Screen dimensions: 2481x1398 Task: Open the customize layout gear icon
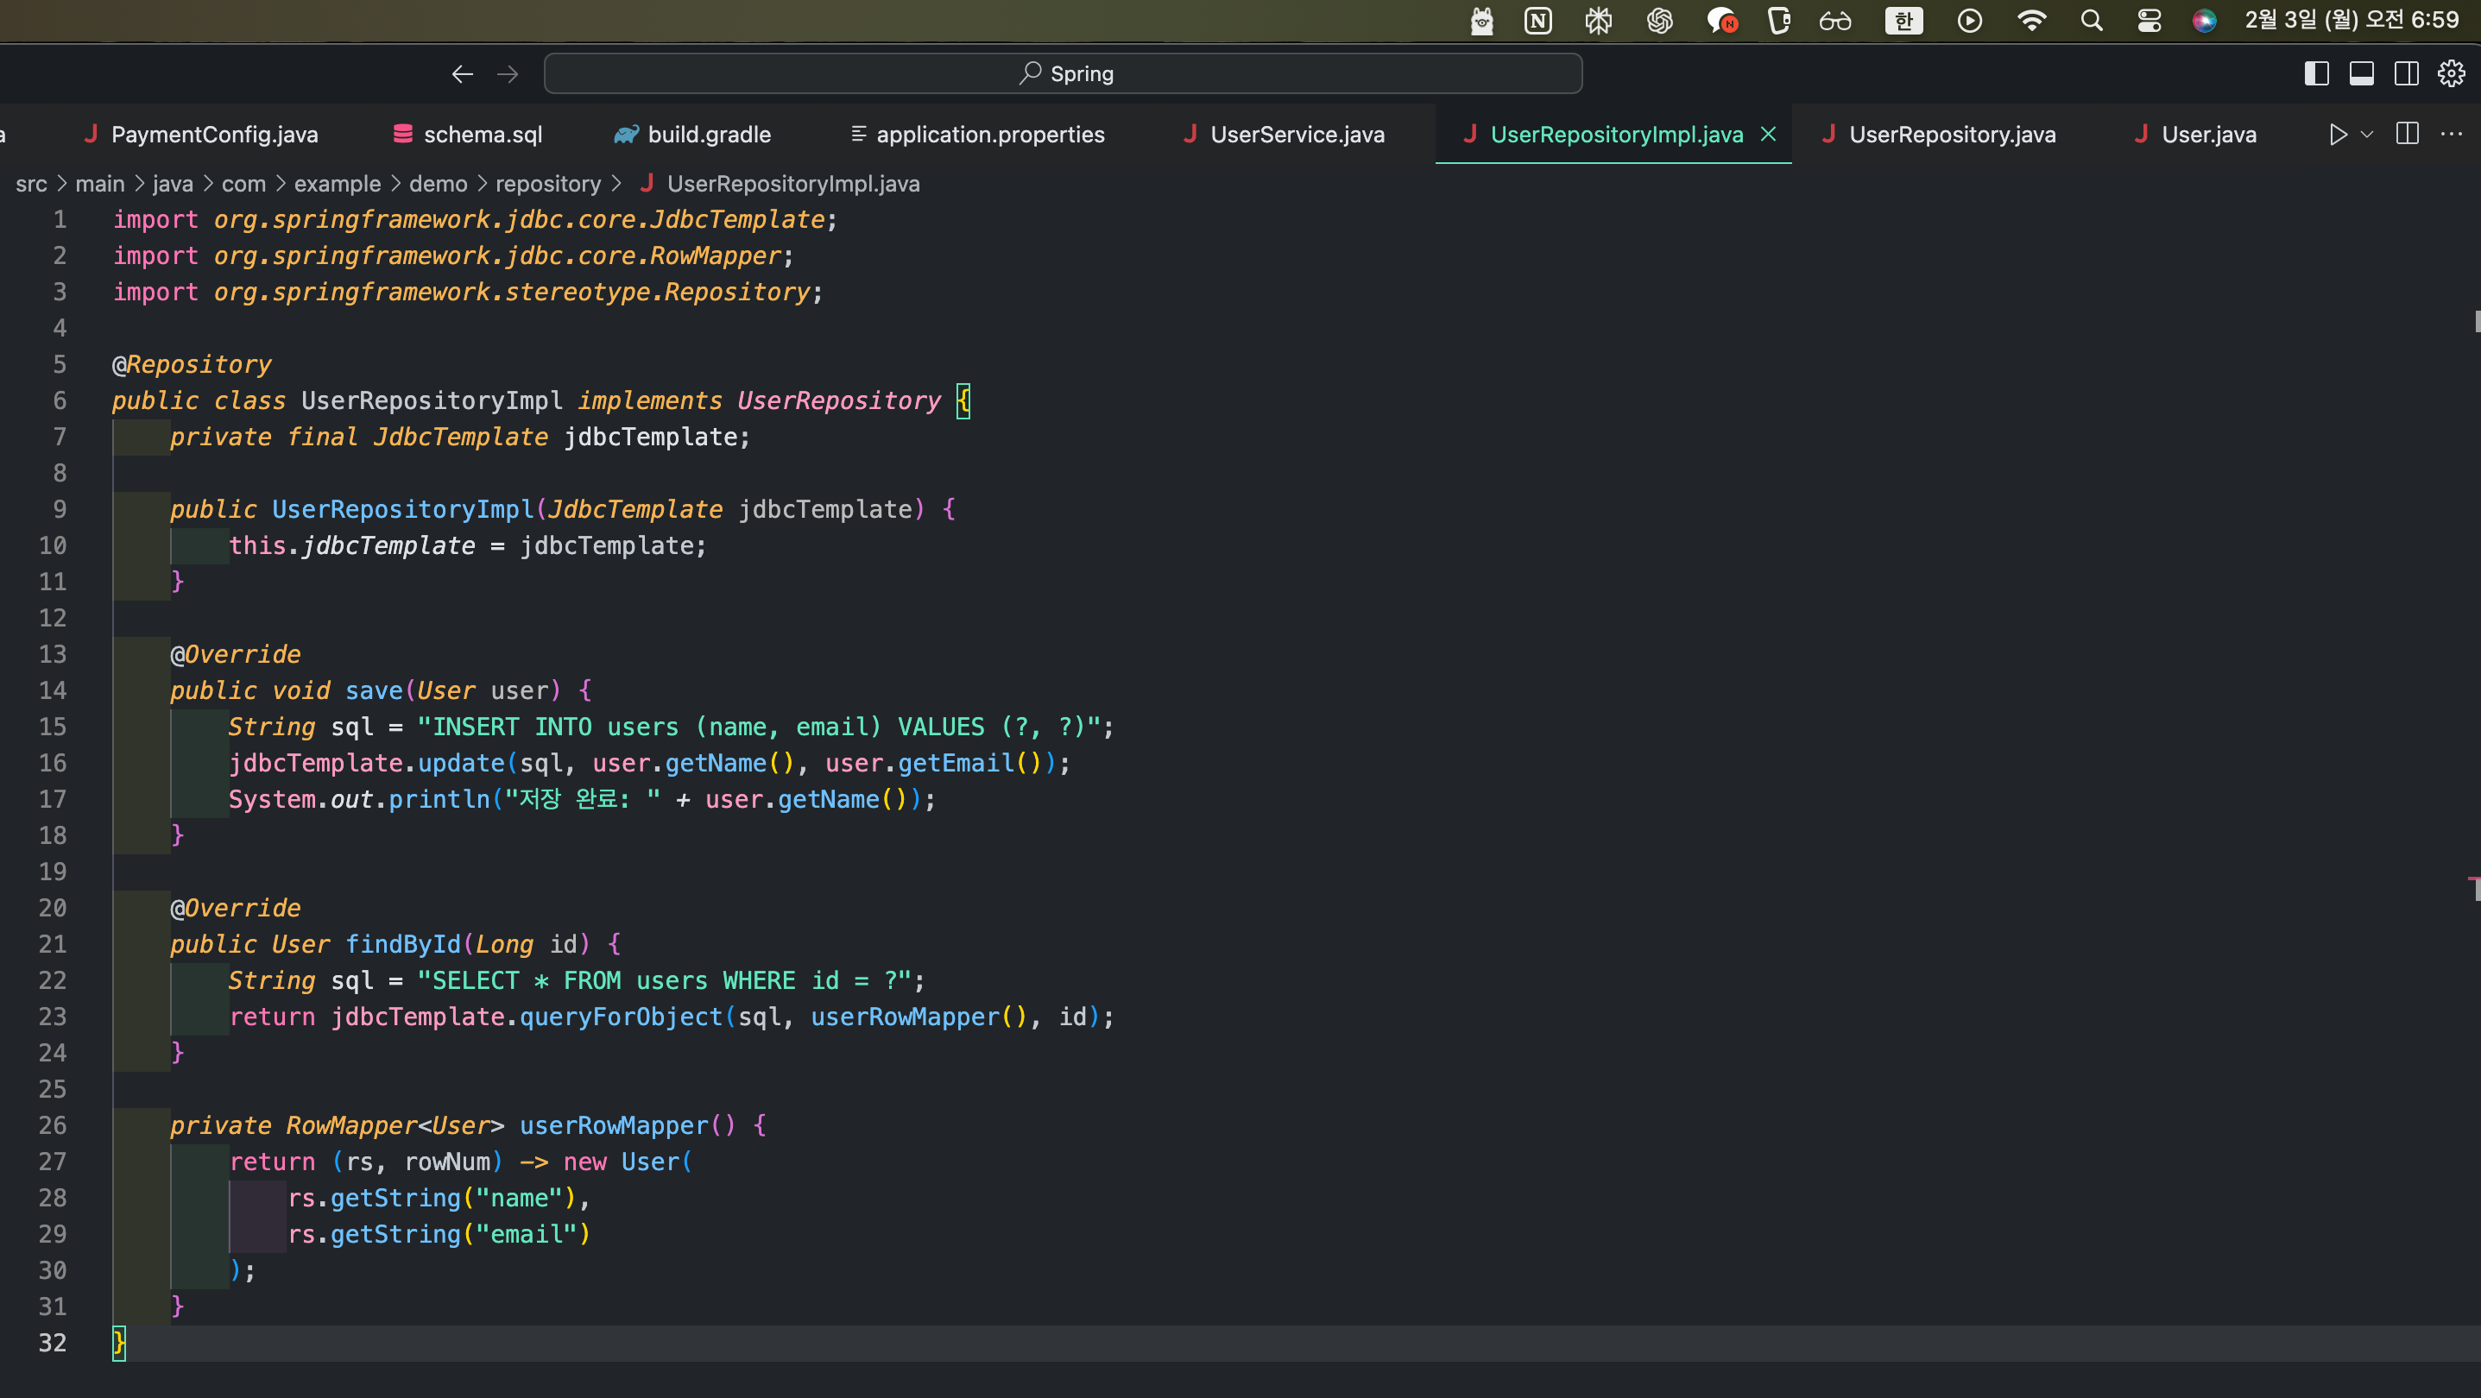[2451, 74]
